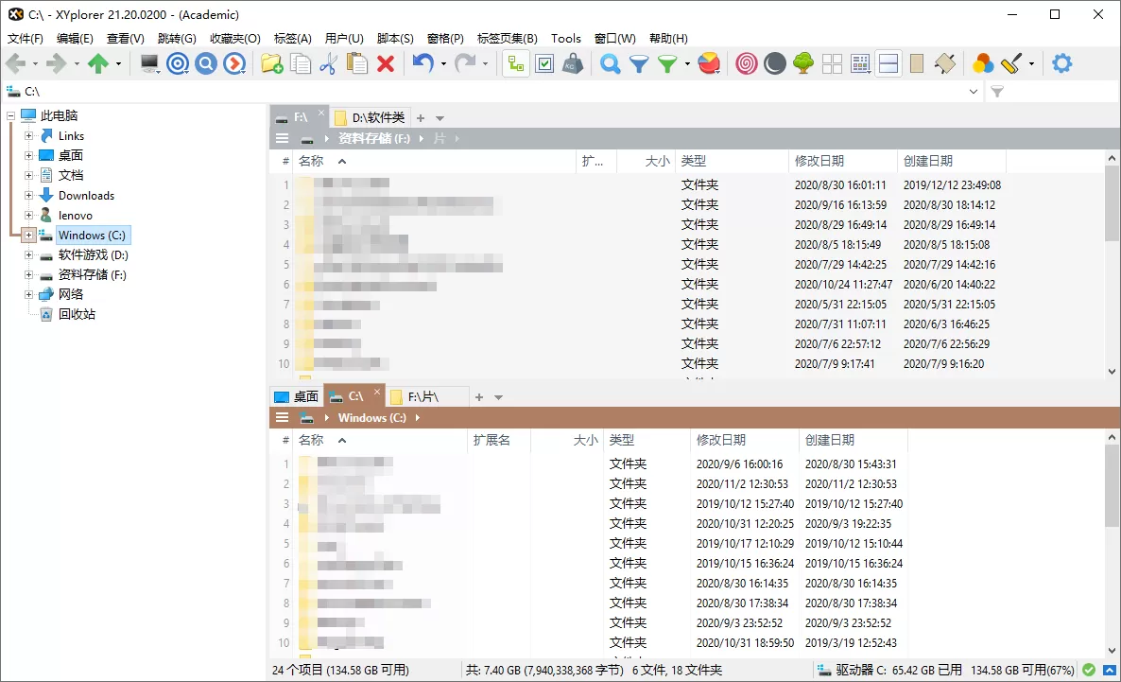Select the green funnel type filter icon
The image size is (1121, 682).
coord(667,63)
